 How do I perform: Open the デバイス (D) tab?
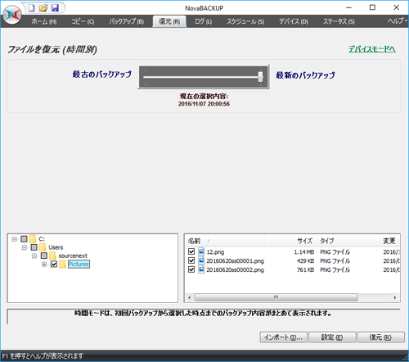pos(294,21)
